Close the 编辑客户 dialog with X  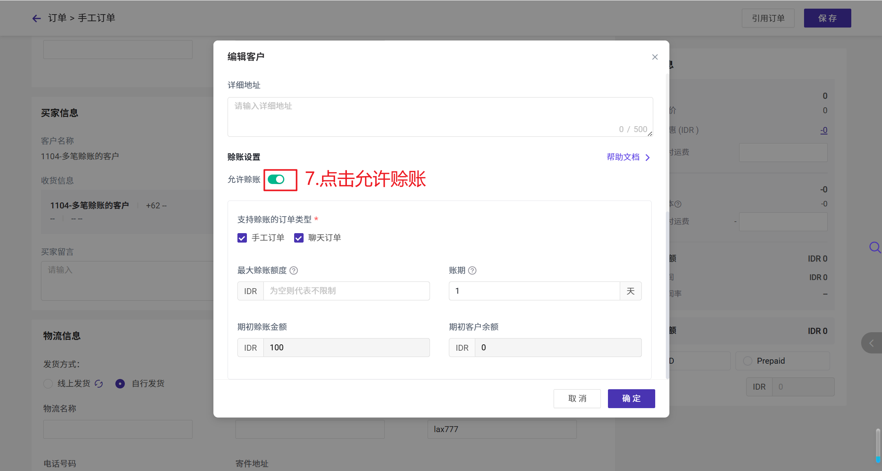(x=655, y=57)
